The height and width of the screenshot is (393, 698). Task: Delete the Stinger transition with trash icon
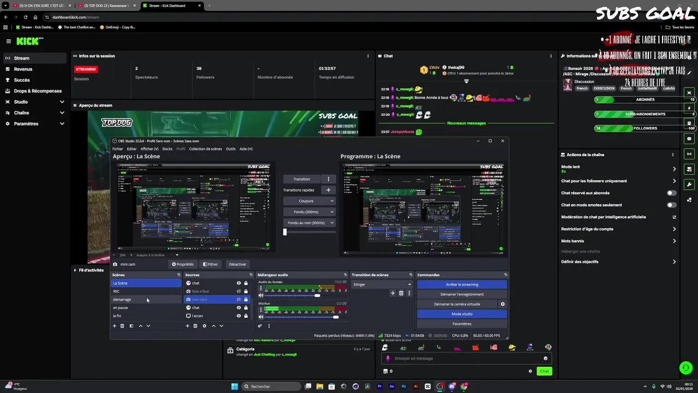401,293
